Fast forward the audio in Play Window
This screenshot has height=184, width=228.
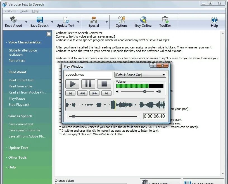(94, 93)
